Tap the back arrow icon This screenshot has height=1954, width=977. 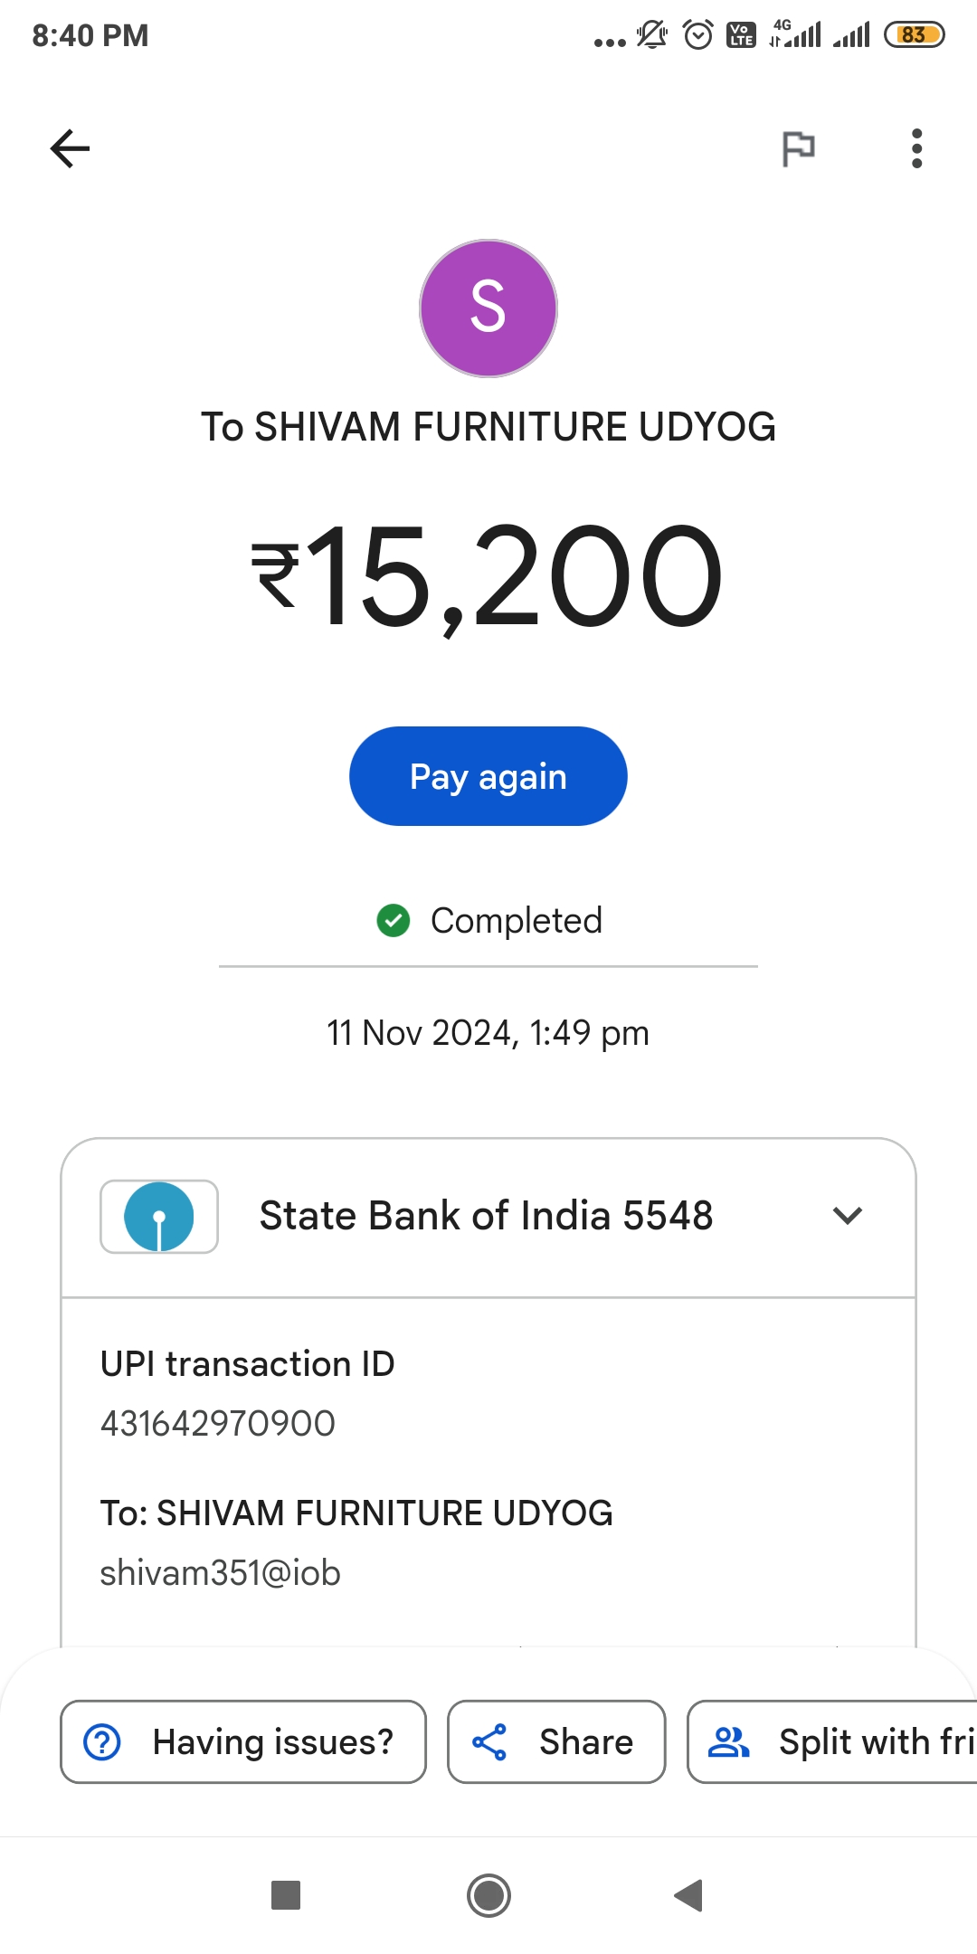tap(70, 148)
